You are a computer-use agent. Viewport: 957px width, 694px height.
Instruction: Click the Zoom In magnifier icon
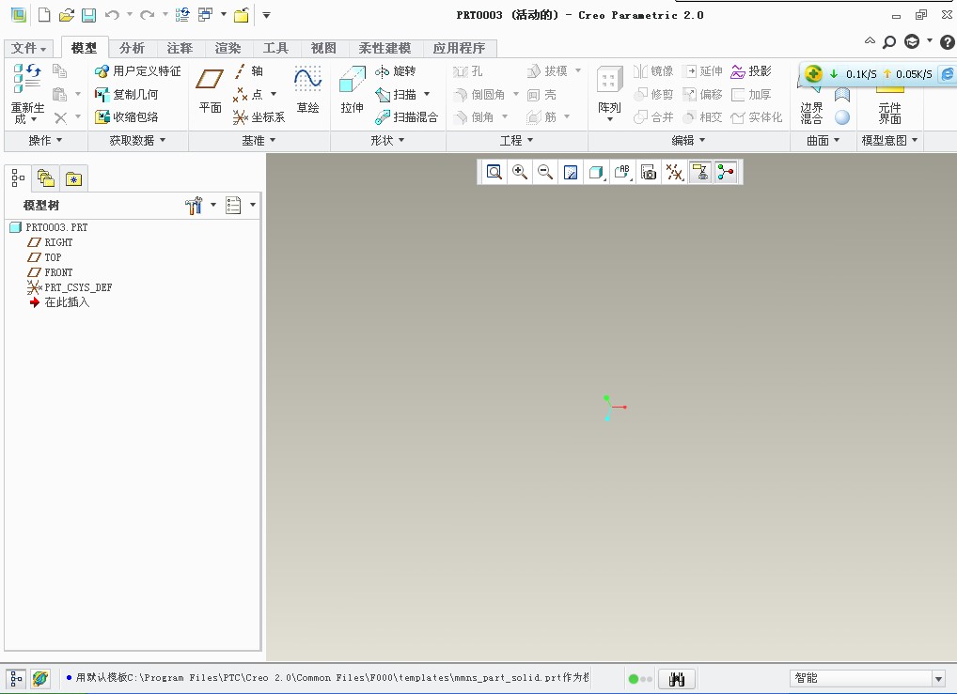tap(519, 172)
